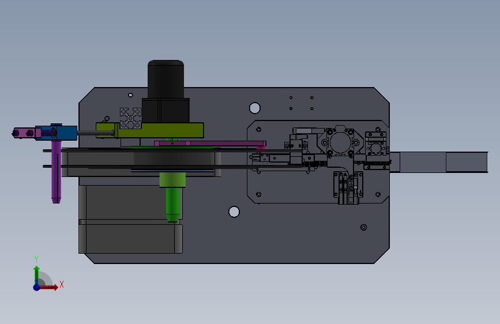Click the blue Z axis ball of the triad
This screenshot has width=500, height=324.
37,287
